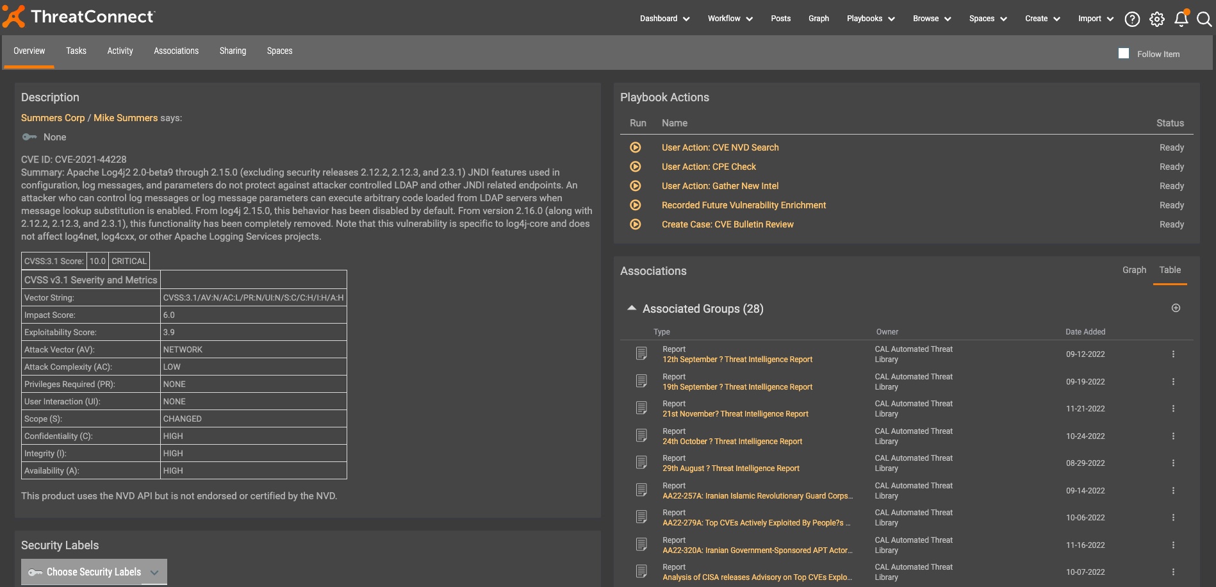The width and height of the screenshot is (1216, 587).
Task: Click document icon of AA22-279A report
Action: click(x=641, y=517)
